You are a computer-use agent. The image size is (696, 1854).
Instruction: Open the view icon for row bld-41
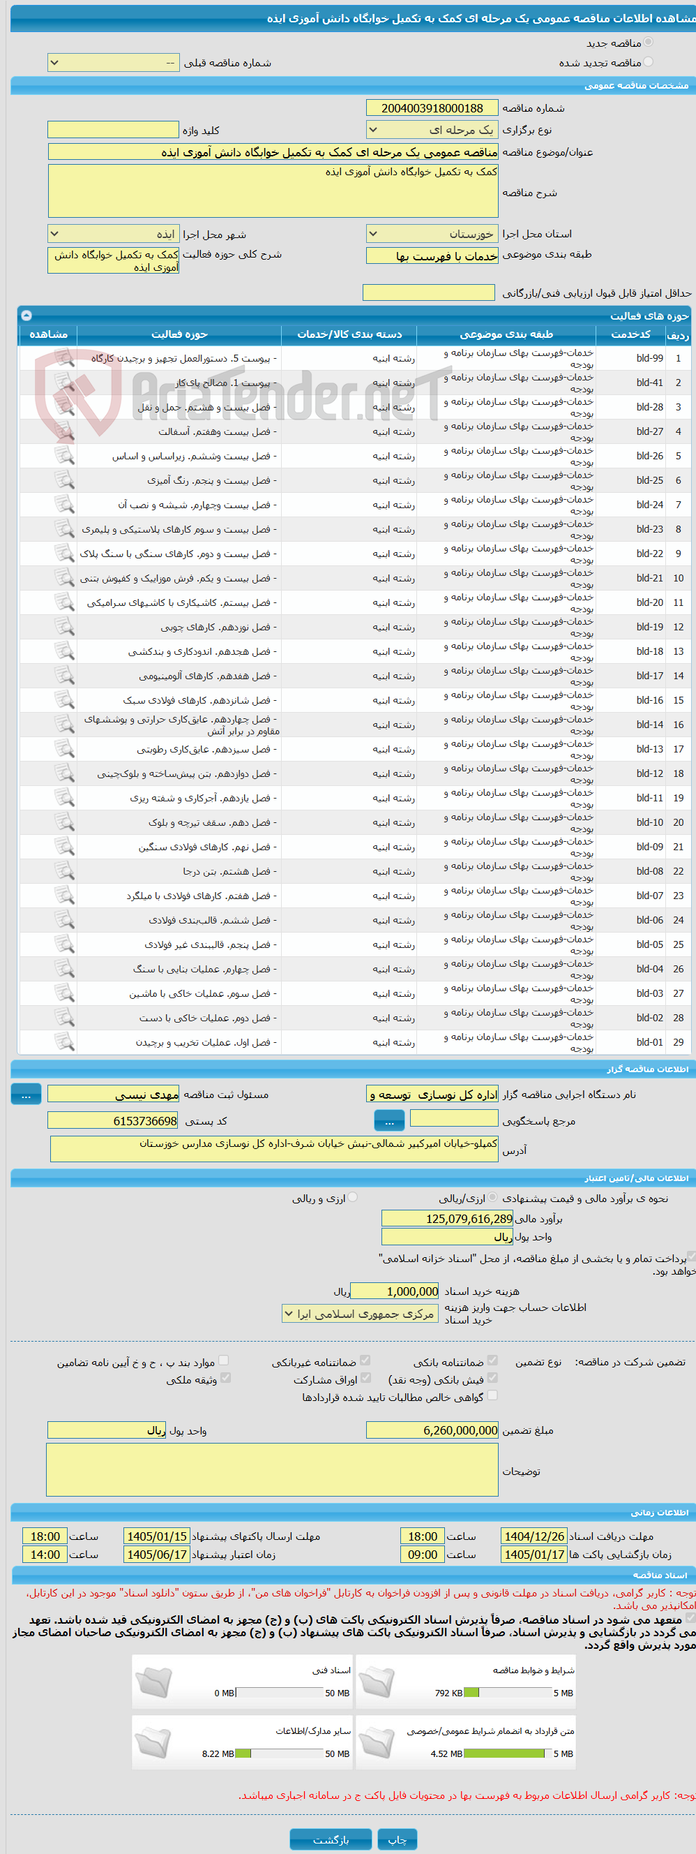point(65,382)
